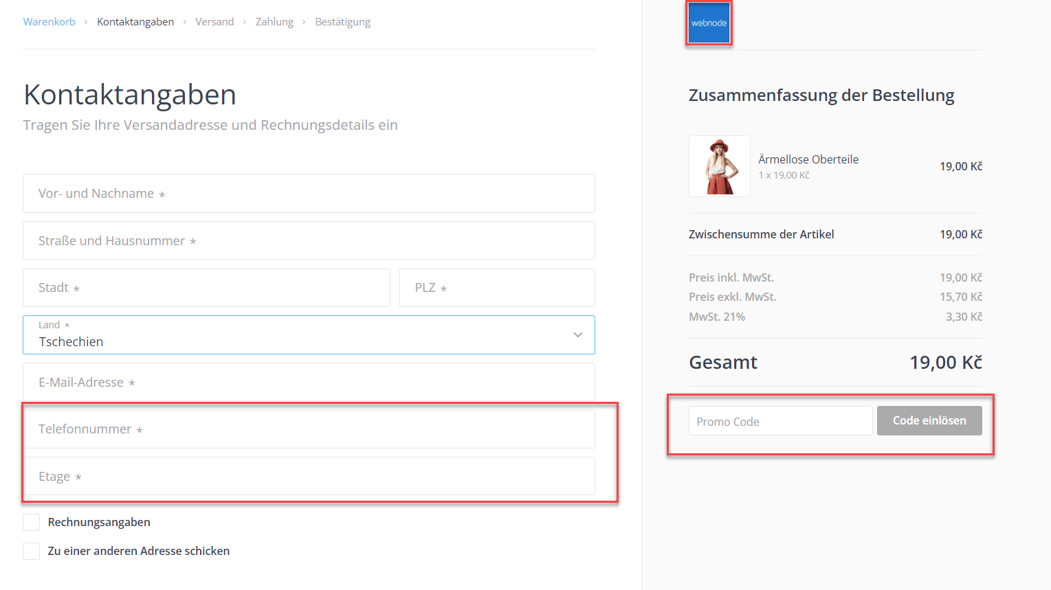Open the Land country dropdown
This screenshot has height=590, width=1051.
coord(309,334)
